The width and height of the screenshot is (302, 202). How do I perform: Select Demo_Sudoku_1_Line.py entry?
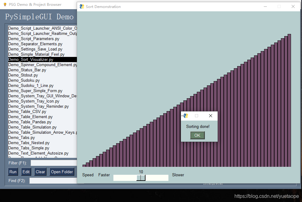point(42,85)
